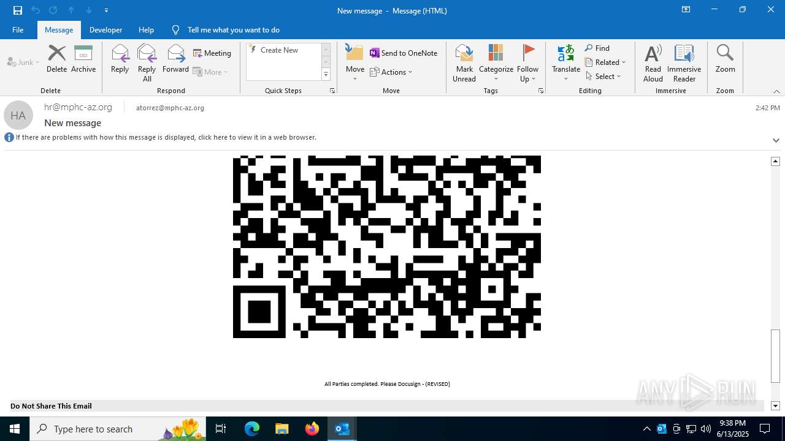Click Reply All
The width and height of the screenshot is (785, 441).
point(147,63)
